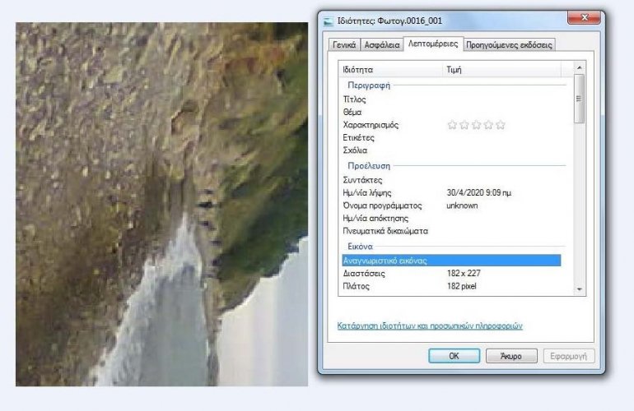The width and height of the screenshot is (634, 411).
Task: Select the Ημ/νία λήψης property label
Action: tap(367, 193)
